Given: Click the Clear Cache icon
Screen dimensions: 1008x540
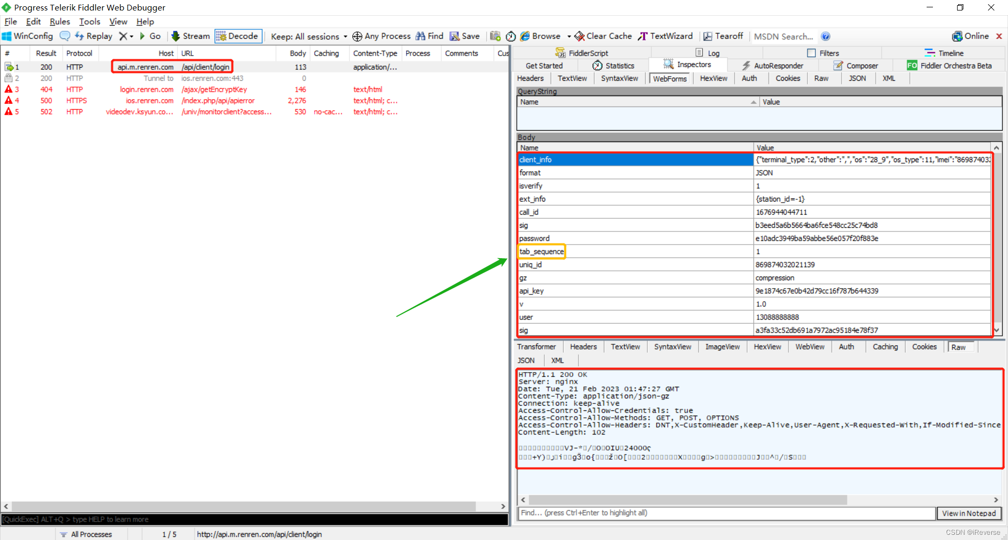Looking at the screenshot, I should pos(580,36).
